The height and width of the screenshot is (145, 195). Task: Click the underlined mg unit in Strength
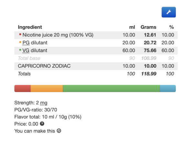pyautogui.click(x=44, y=103)
